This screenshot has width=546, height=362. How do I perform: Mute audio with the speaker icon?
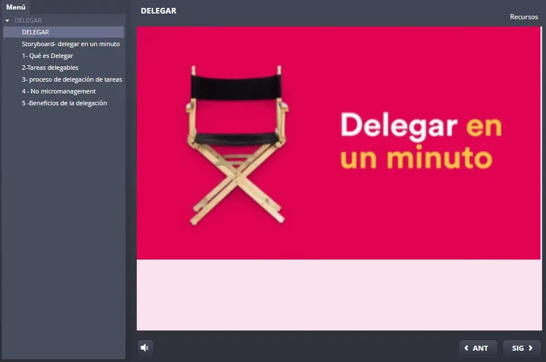click(x=145, y=348)
